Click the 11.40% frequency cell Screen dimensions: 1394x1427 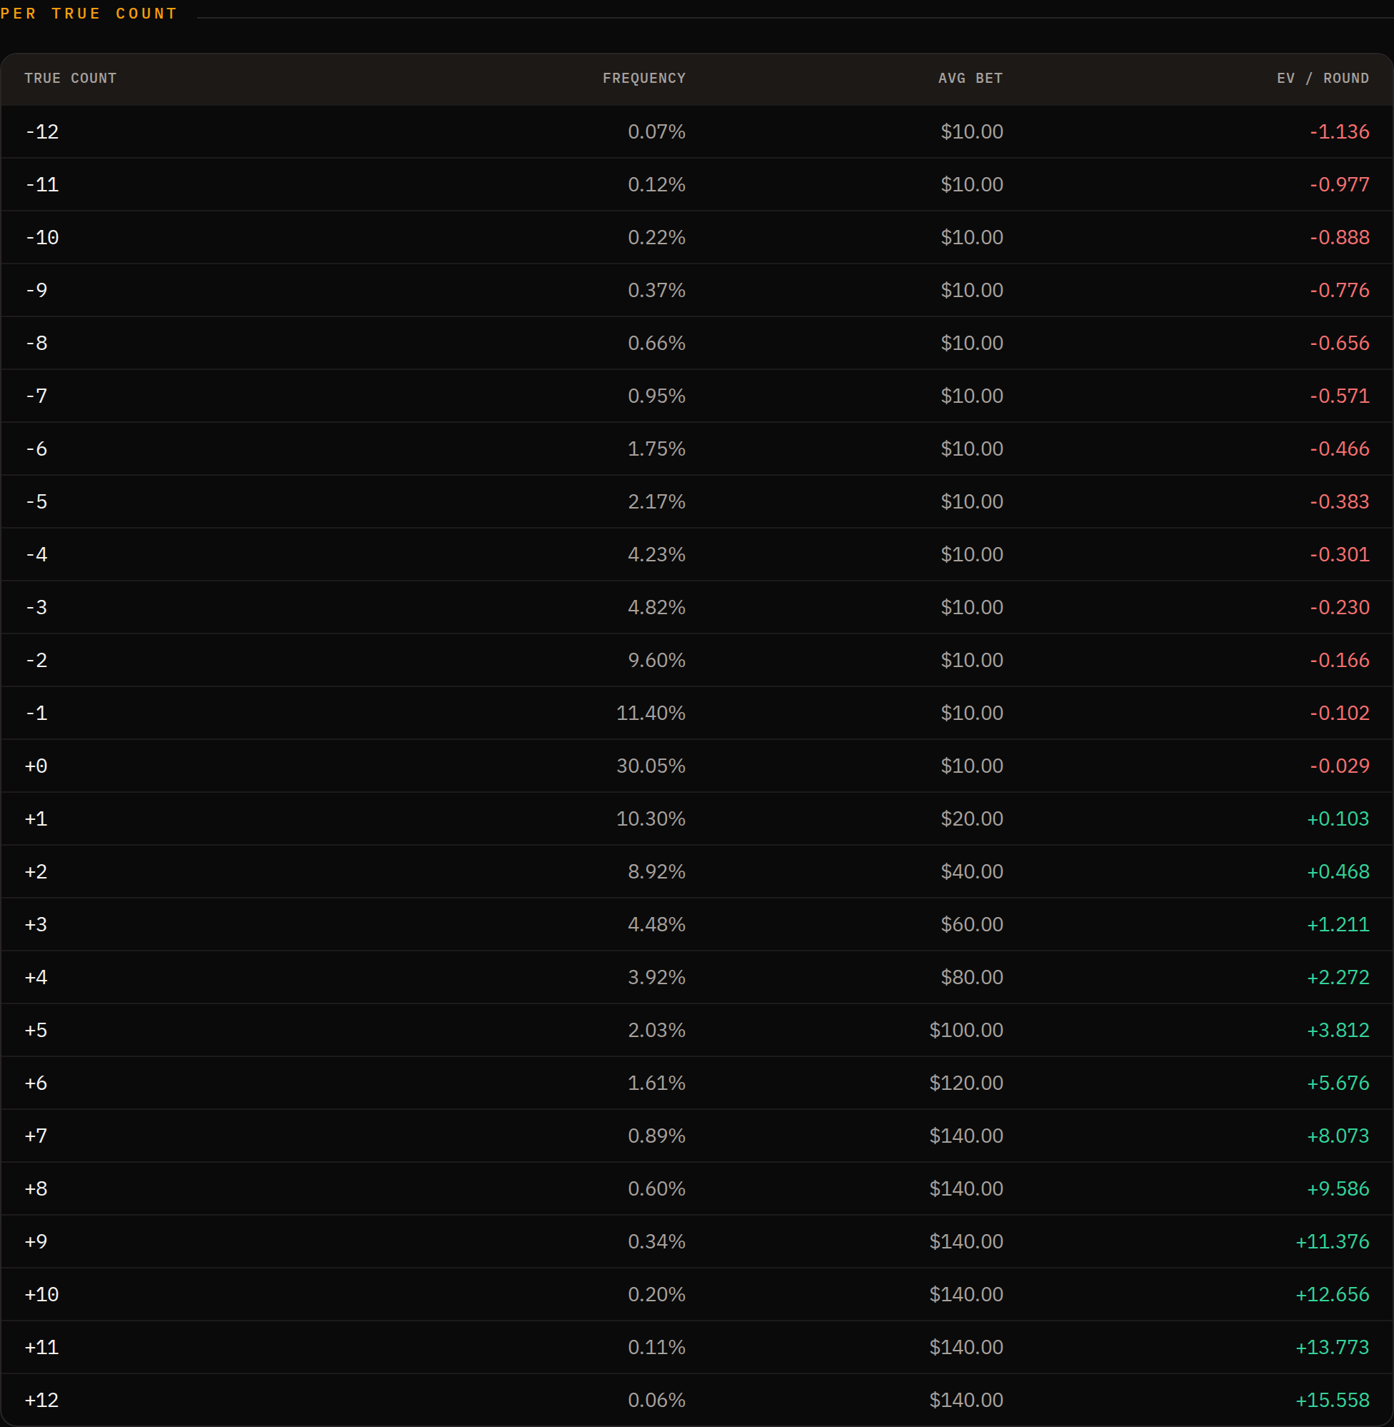coord(651,713)
